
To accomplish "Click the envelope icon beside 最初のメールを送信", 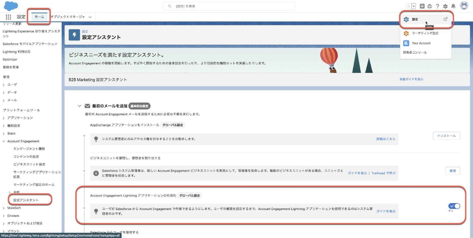I will [88, 106].
